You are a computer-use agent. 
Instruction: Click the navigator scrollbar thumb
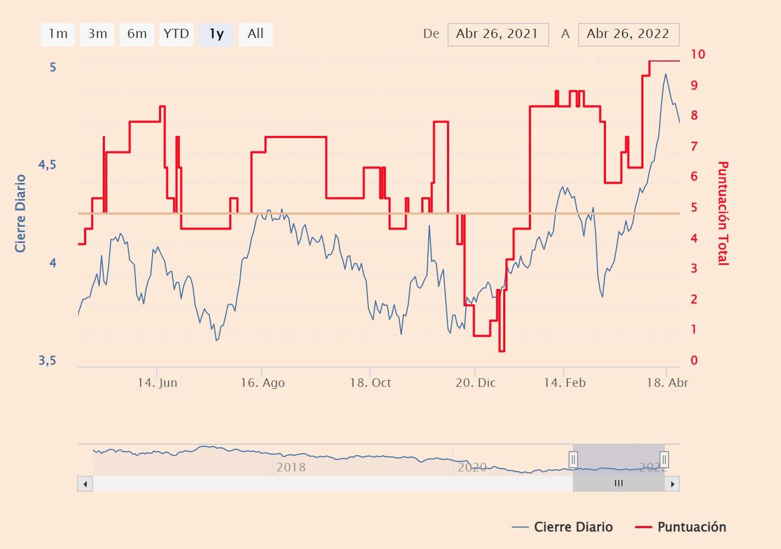618,484
